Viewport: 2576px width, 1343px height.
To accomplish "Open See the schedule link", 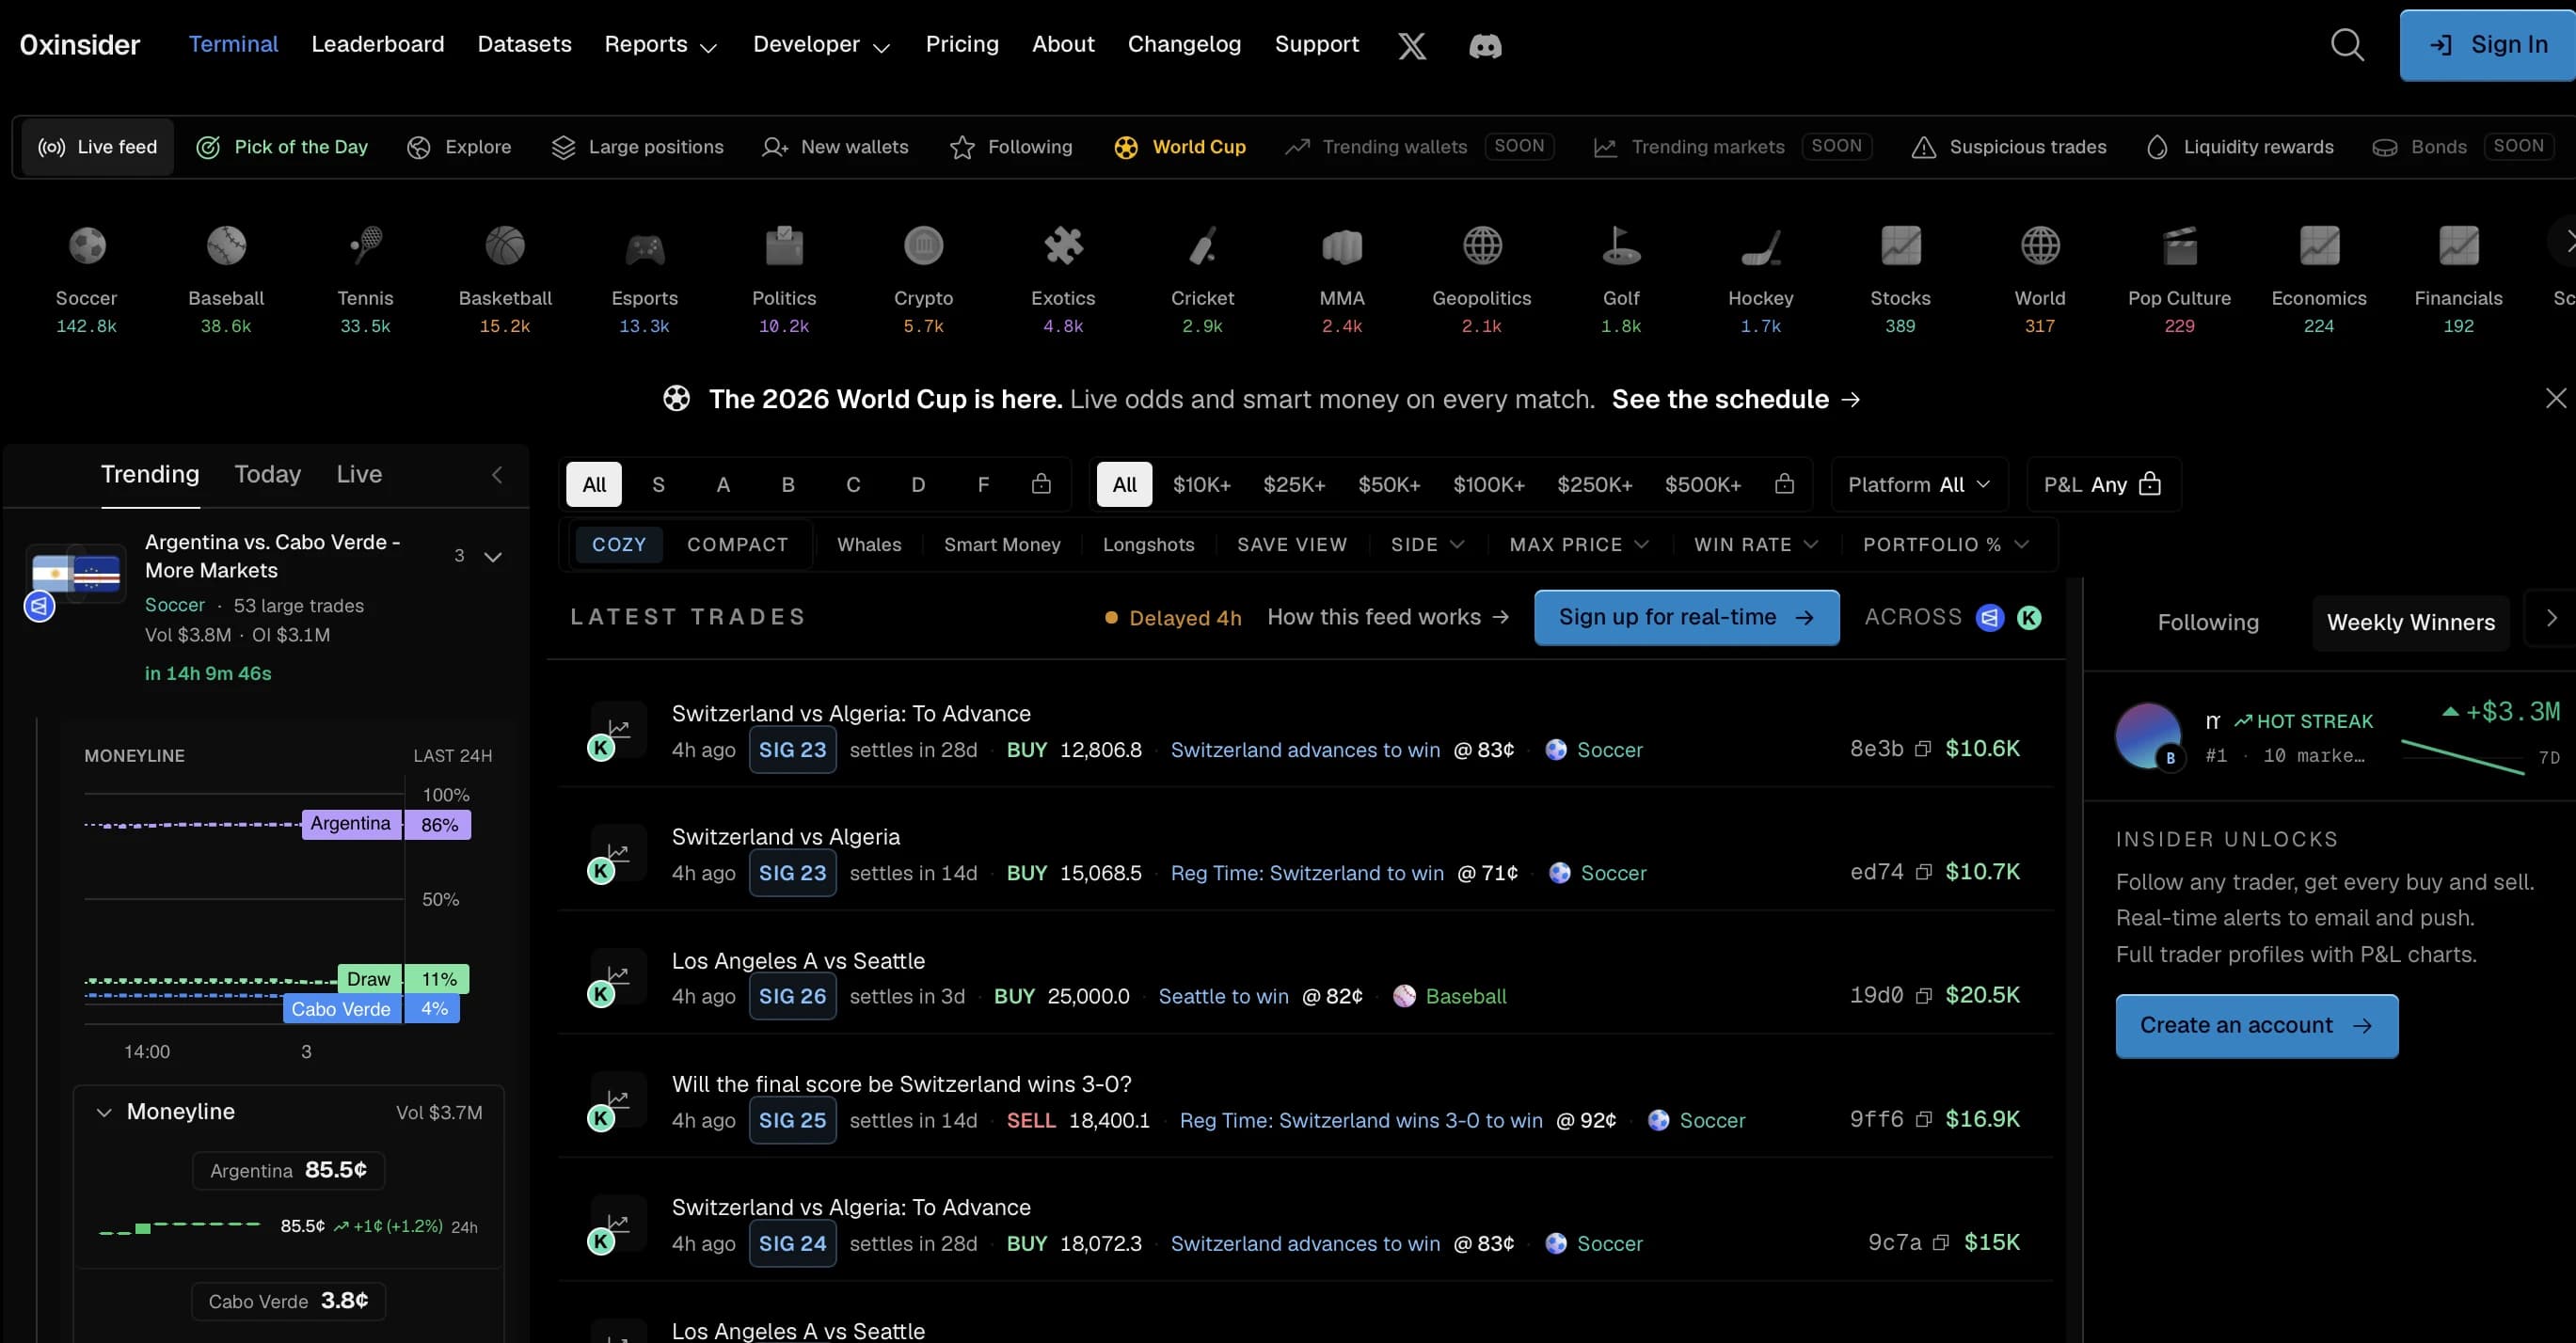I will coord(1736,399).
